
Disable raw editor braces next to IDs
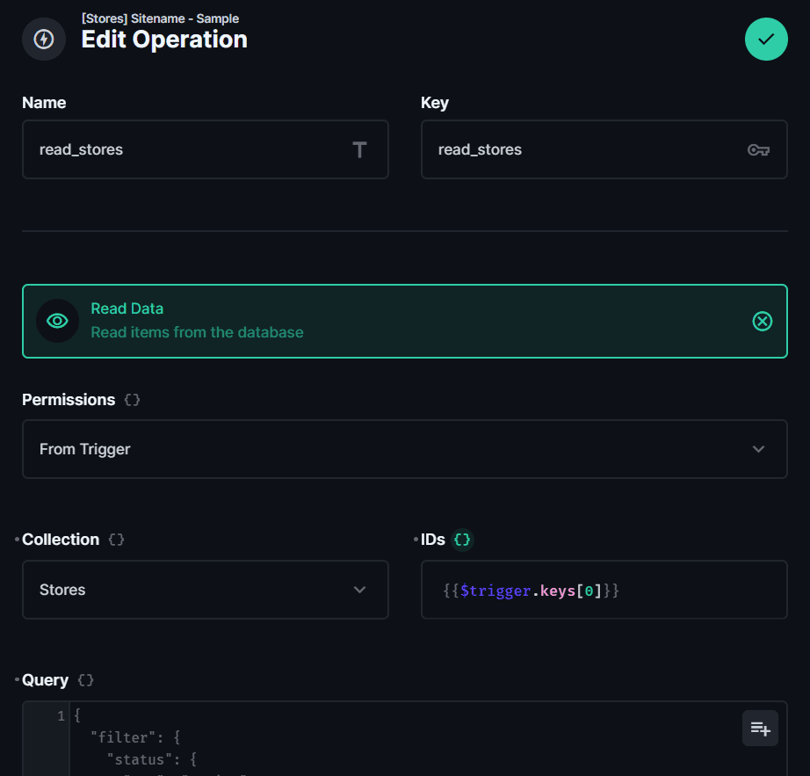(x=462, y=540)
